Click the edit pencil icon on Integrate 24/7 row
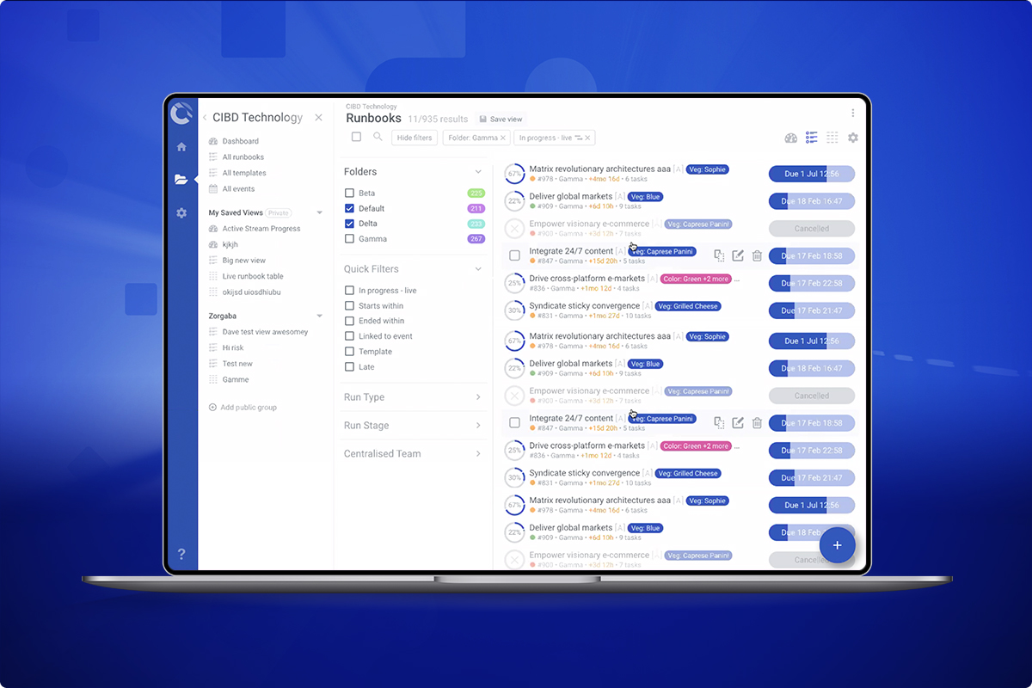Image resolution: width=1032 pixels, height=688 pixels. click(x=738, y=255)
